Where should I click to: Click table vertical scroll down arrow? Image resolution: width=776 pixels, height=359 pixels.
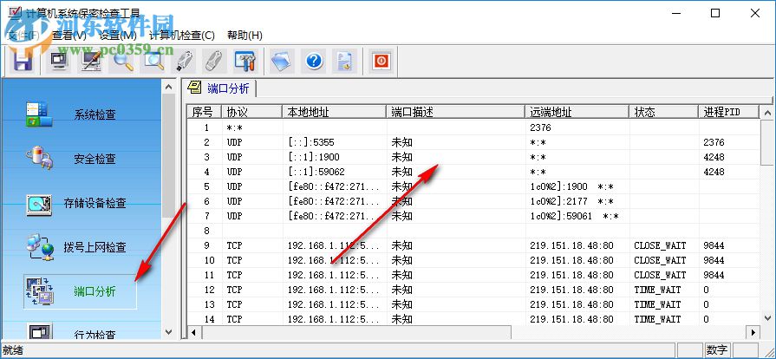coord(767,318)
